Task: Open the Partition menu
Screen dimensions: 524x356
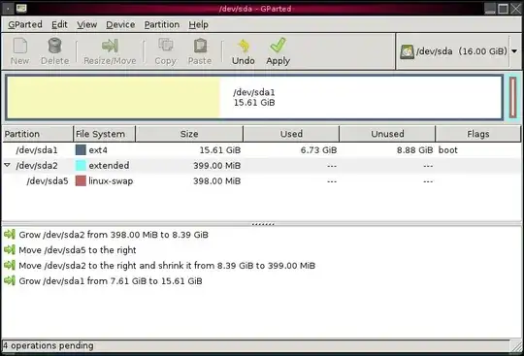Action: (x=162, y=24)
